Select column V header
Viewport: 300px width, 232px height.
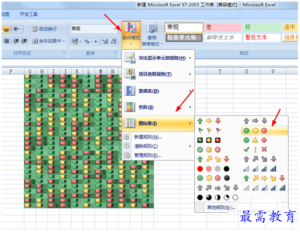[x=273, y=72]
